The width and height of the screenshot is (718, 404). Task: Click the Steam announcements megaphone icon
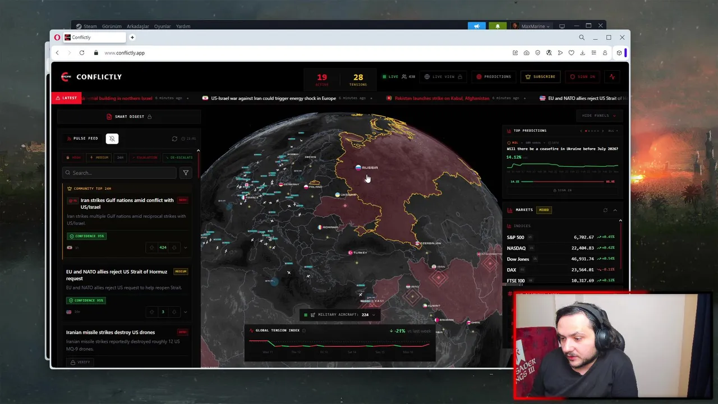coord(477,26)
